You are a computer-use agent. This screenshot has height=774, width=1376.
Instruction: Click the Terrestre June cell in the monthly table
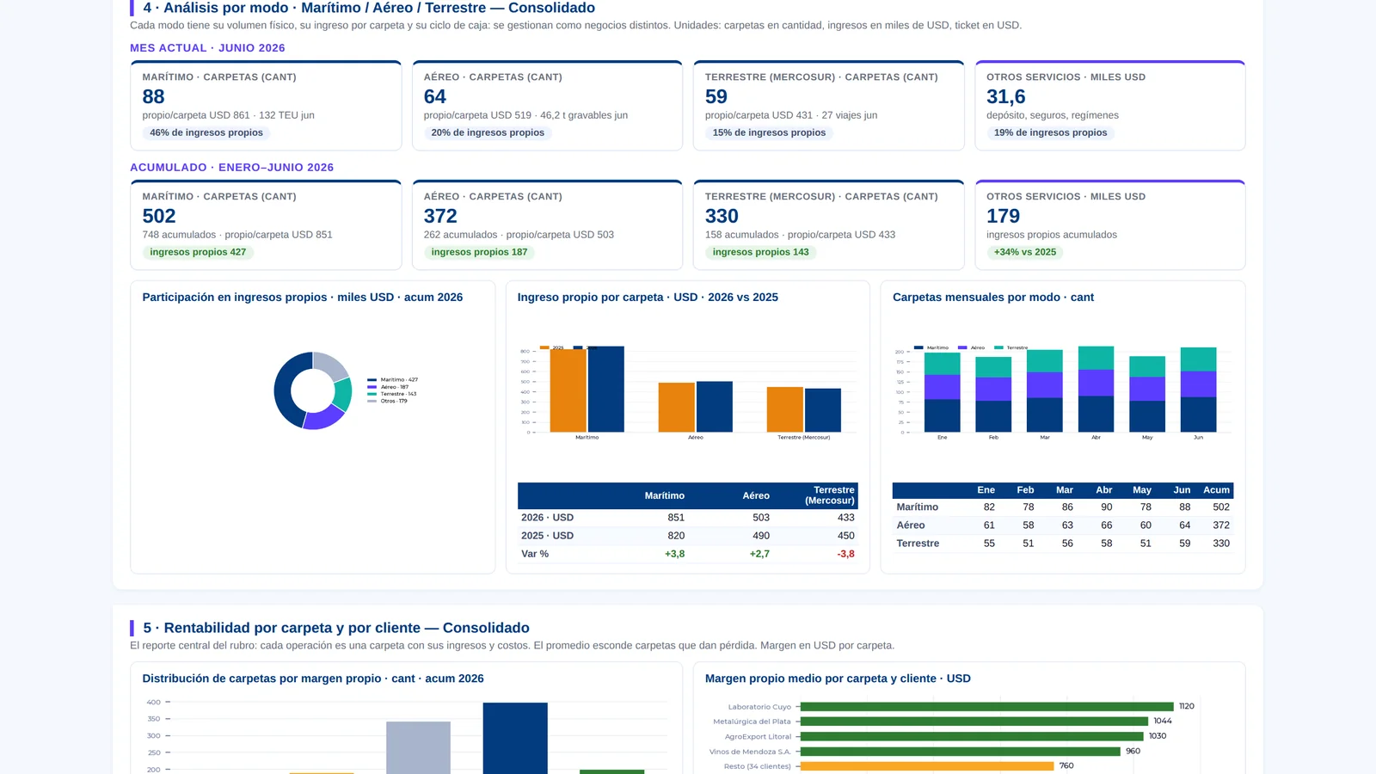tap(1185, 544)
